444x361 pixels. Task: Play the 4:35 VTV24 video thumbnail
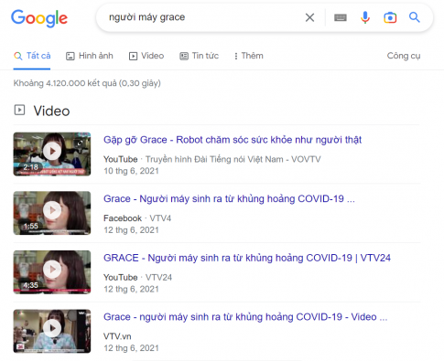coord(52,272)
